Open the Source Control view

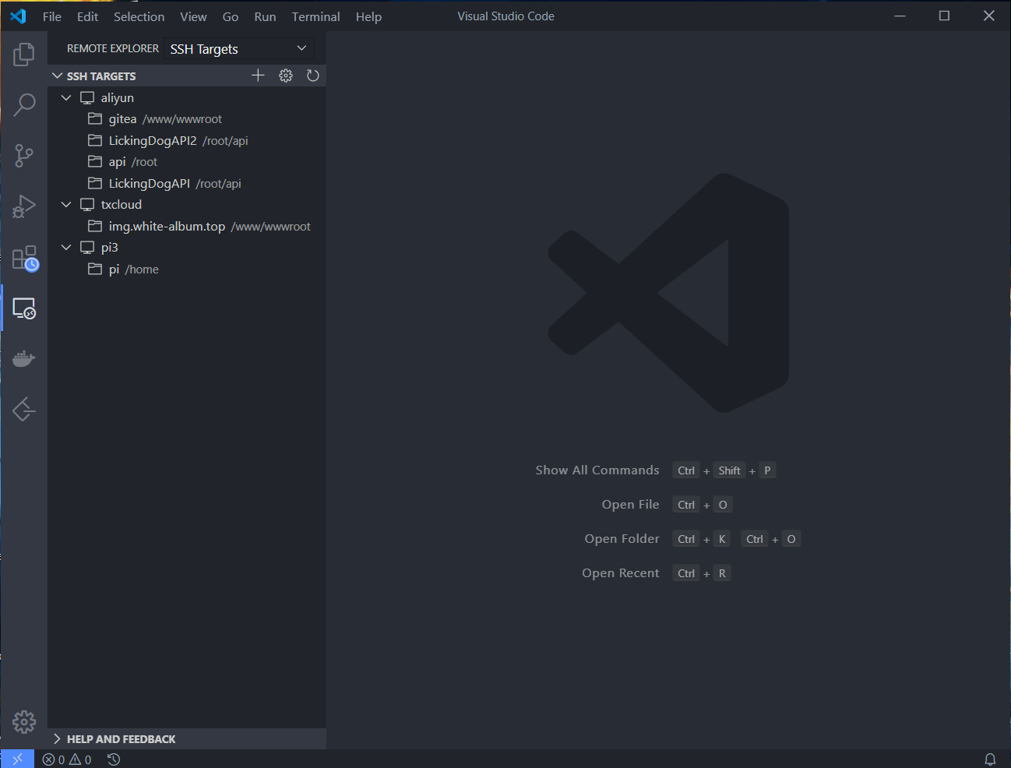click(x=24, y=156)
